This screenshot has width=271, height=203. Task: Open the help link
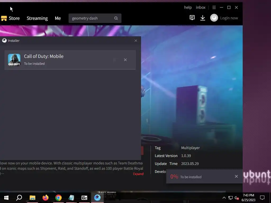[188, 7]
